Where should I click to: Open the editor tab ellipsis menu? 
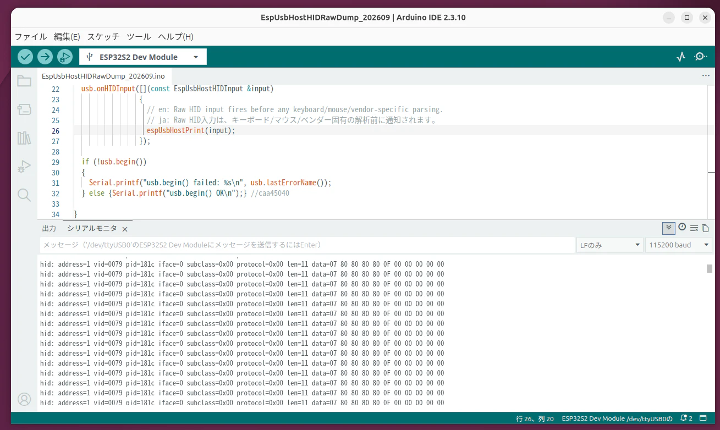[x=706, y=75]
